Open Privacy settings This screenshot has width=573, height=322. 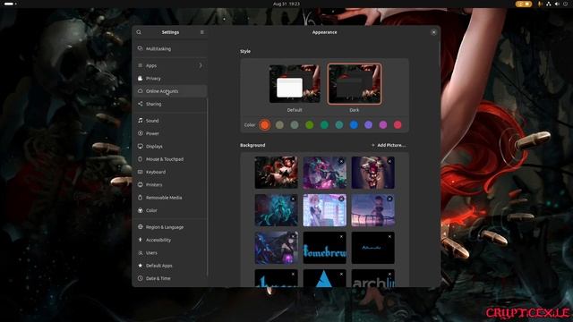click(x=170, y=78)
